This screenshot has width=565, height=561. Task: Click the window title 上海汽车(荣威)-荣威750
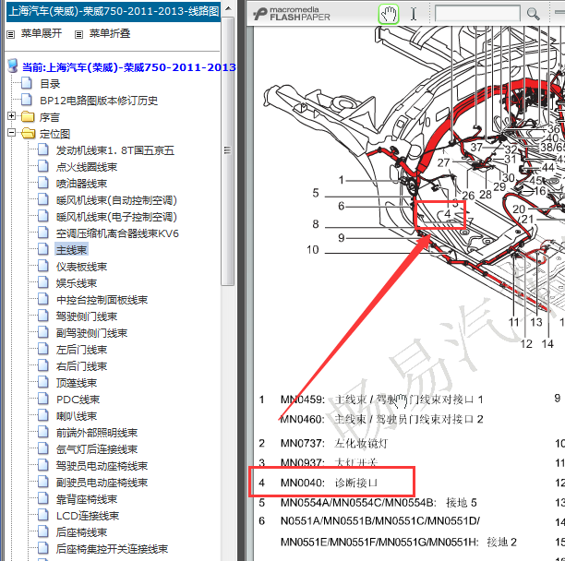pos(114,11)
